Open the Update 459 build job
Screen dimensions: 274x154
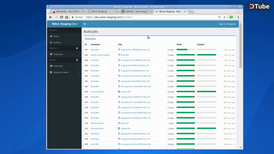pos(125,92)
